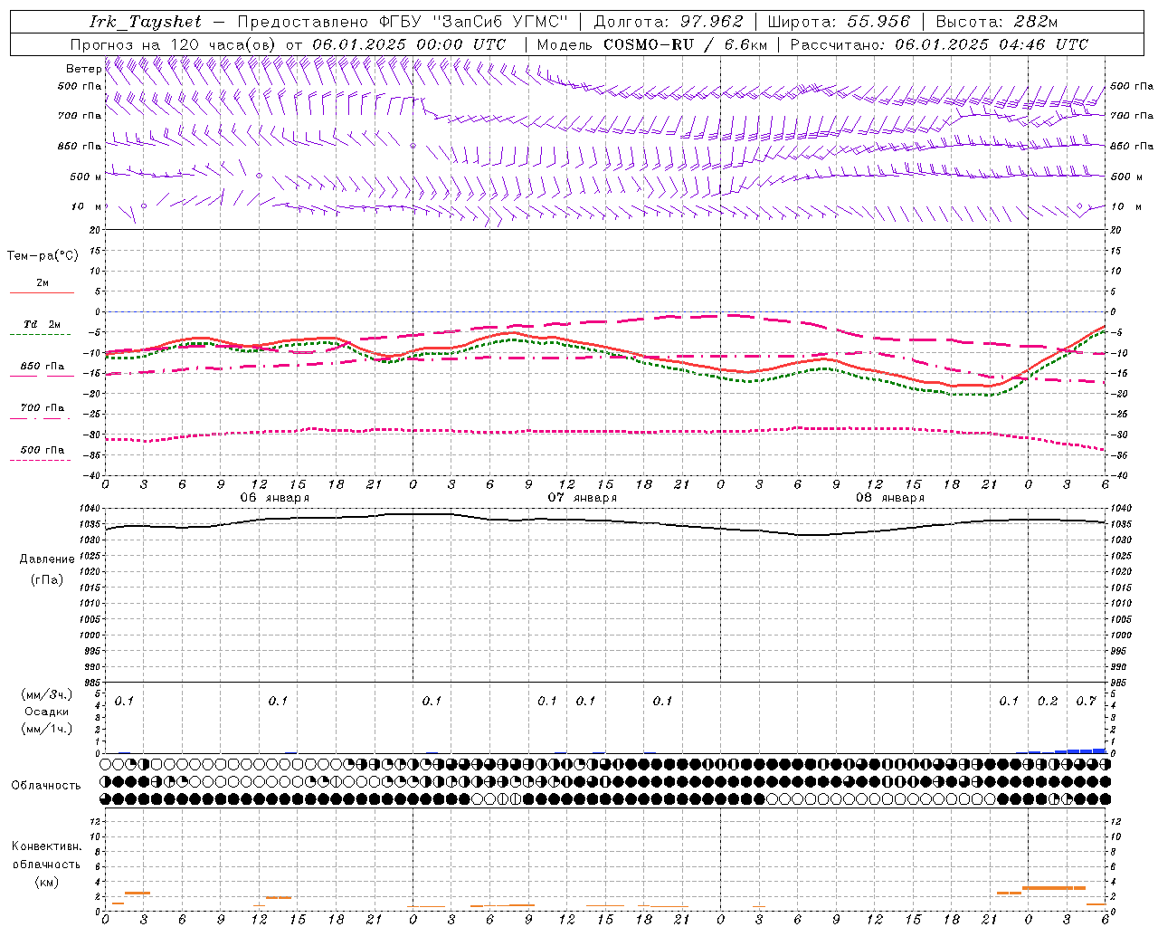Click the Td 2м dew point legend label
1158x927 pixels.
43,324
